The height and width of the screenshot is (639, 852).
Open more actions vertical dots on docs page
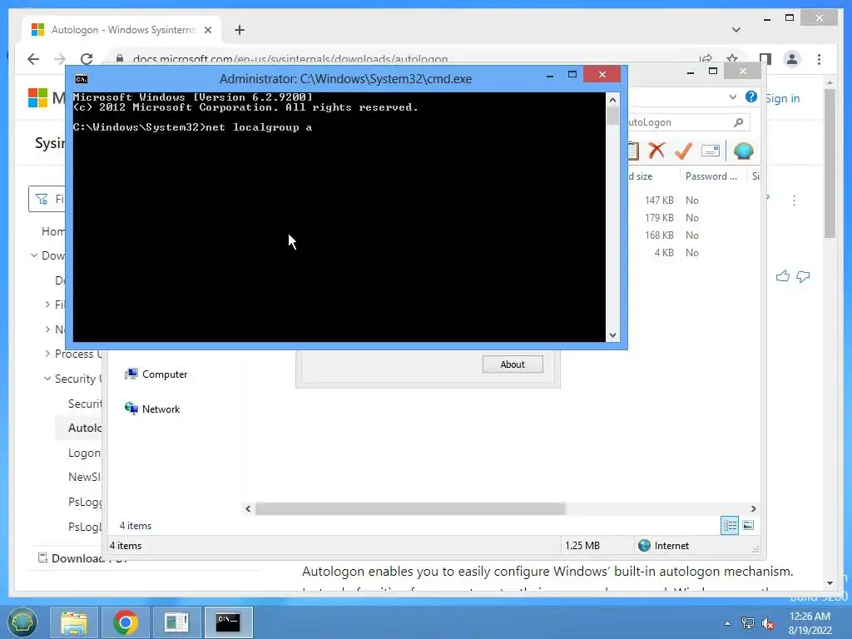coord(794,201)
